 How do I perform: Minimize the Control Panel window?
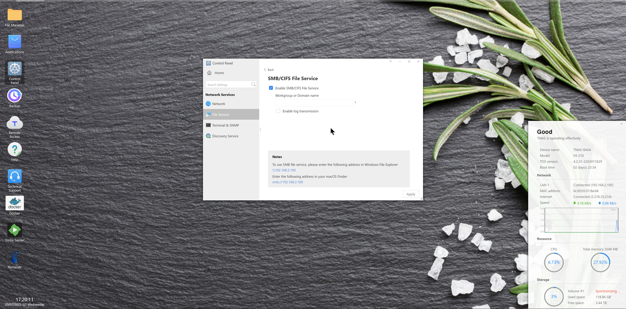pyautogui.click(x=400, y=62)
